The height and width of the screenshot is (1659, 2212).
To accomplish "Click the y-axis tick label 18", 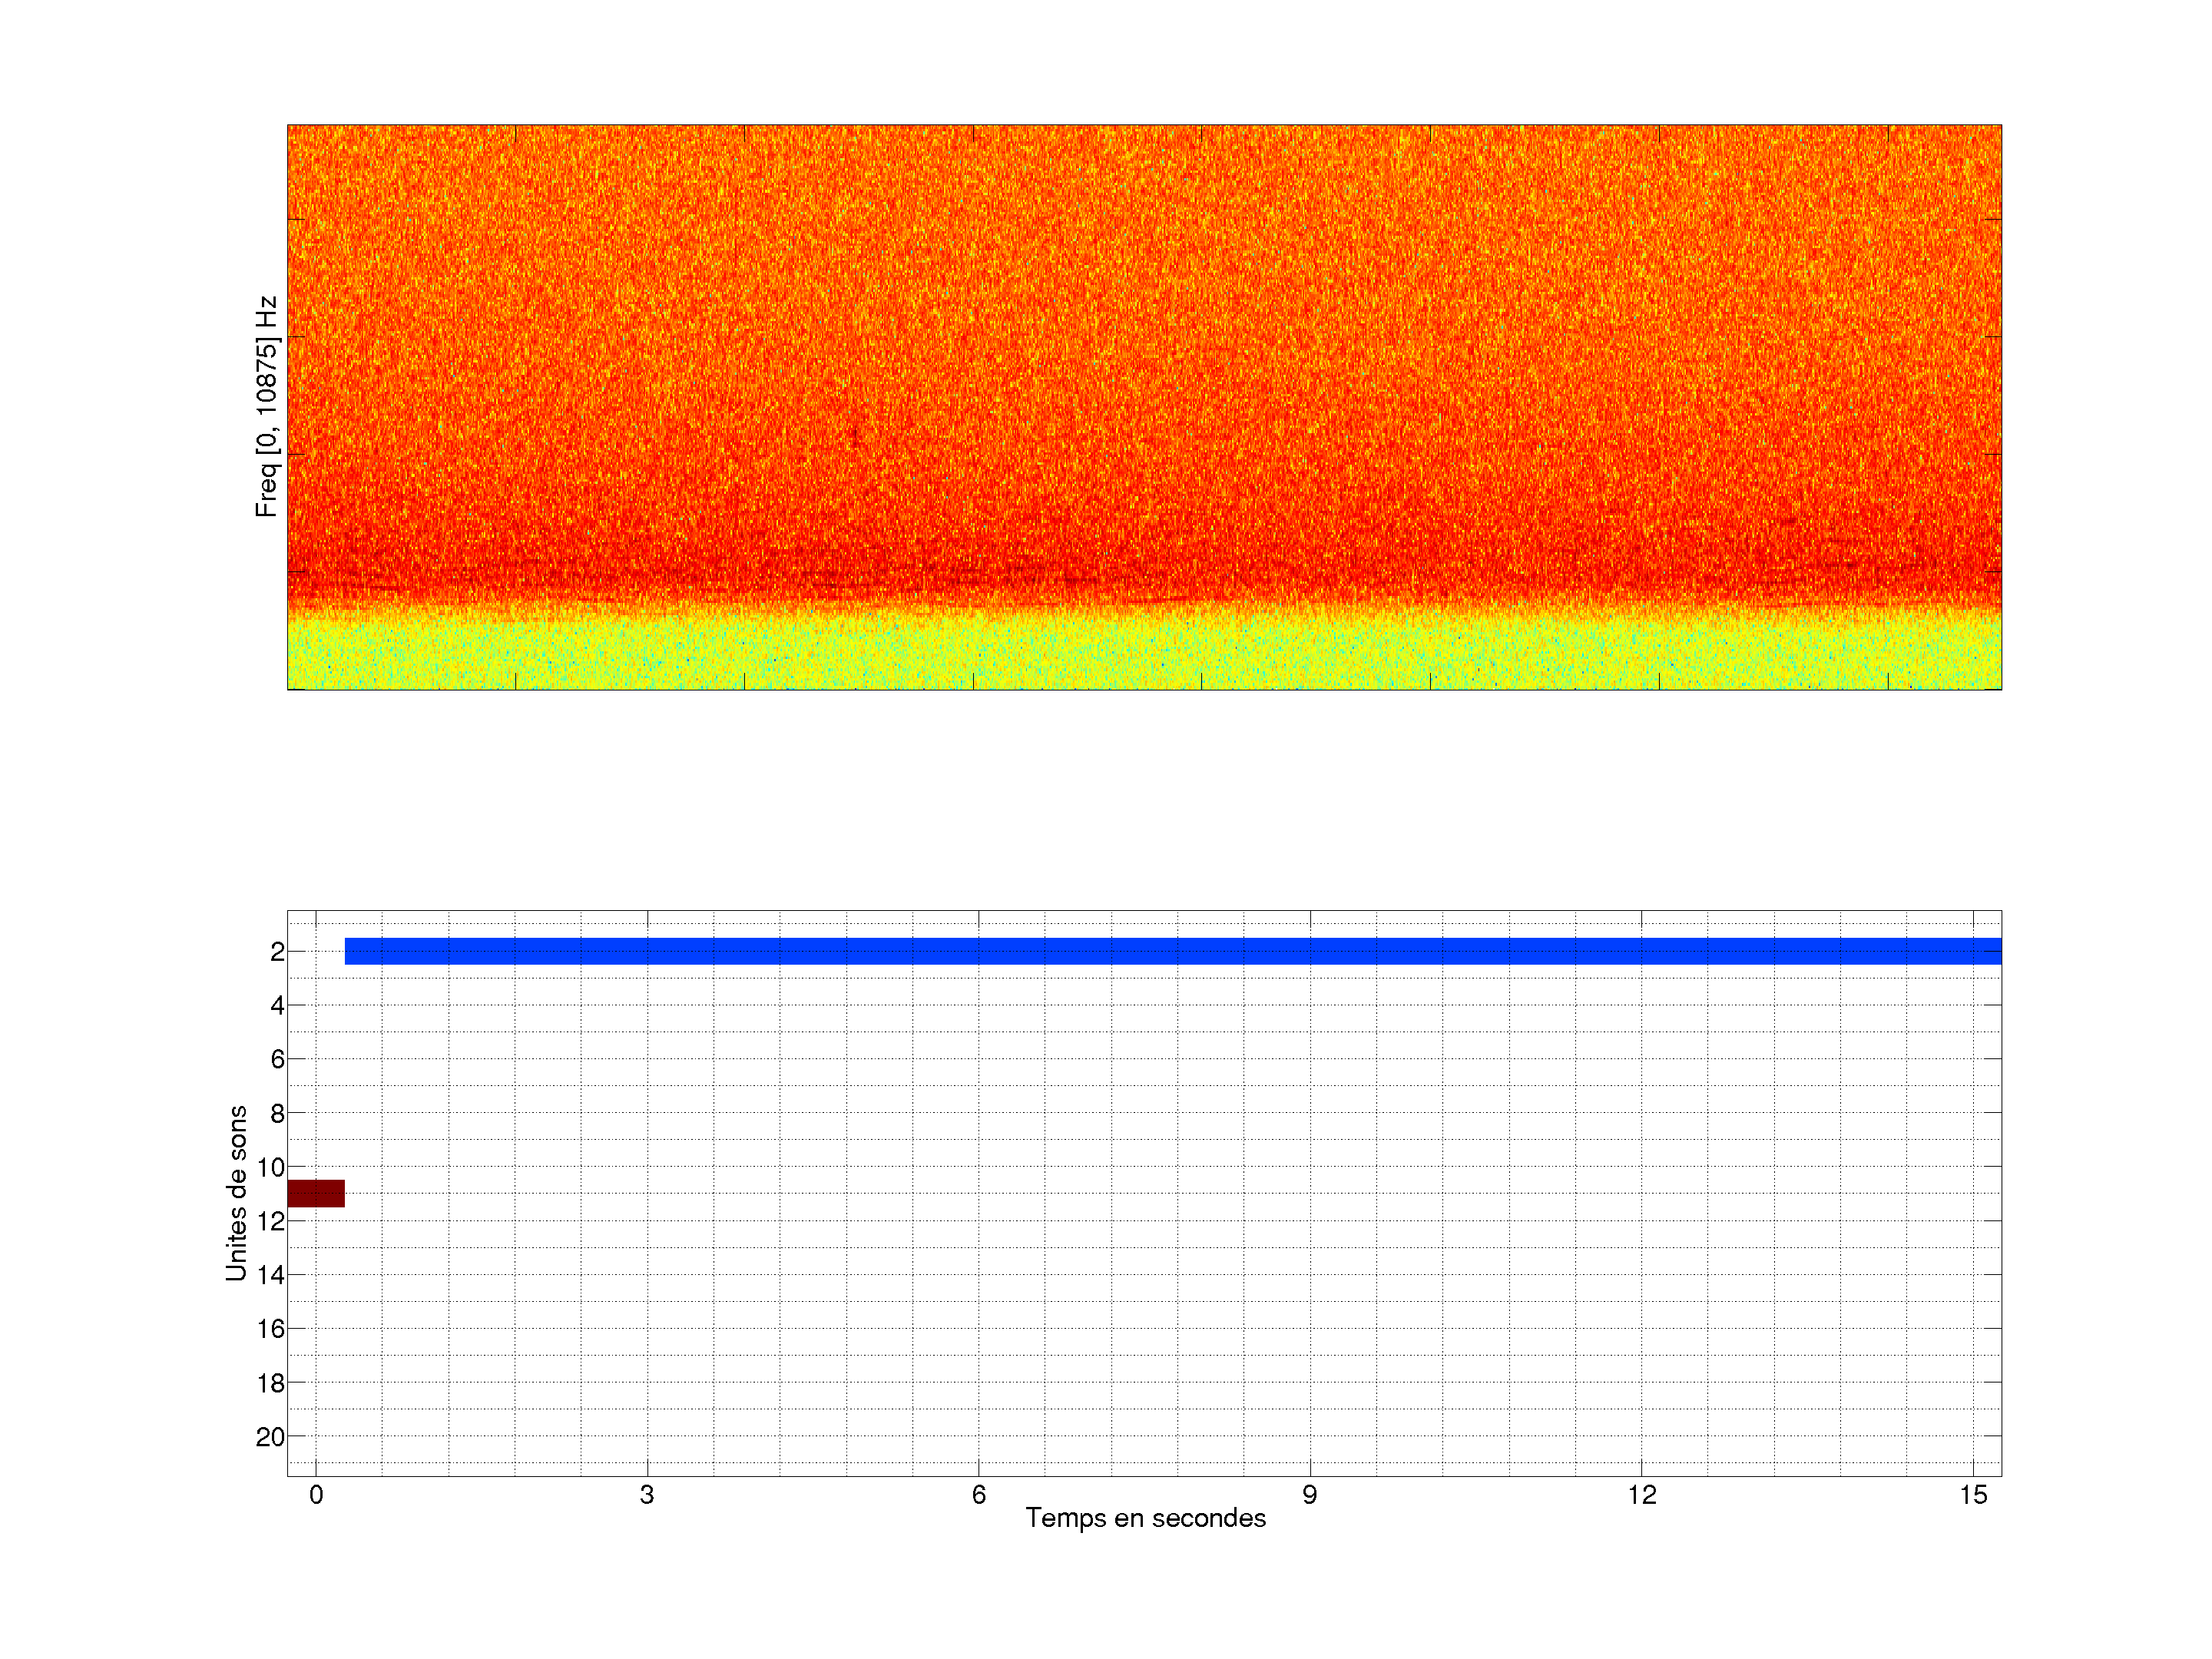I will pyautogui.click(x=270, y=1383).
